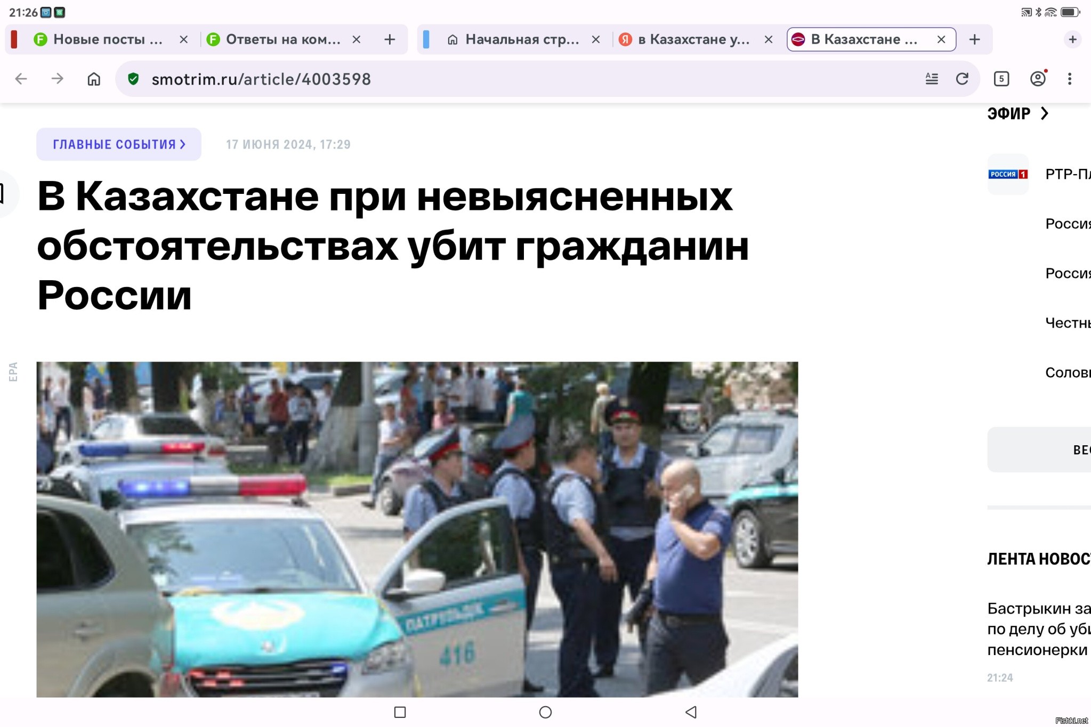Reload the page with the refresh icon
Image resolution: width=1091 pixels, height=727 pixels.
pyautogui.click(x=962, y=79)
